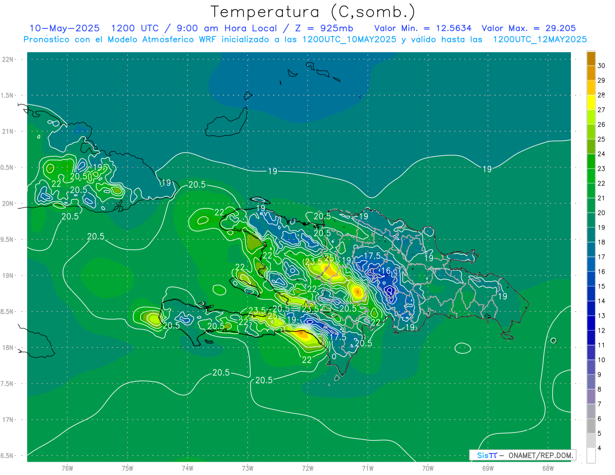Click the color scale label 9

[600, 375]
